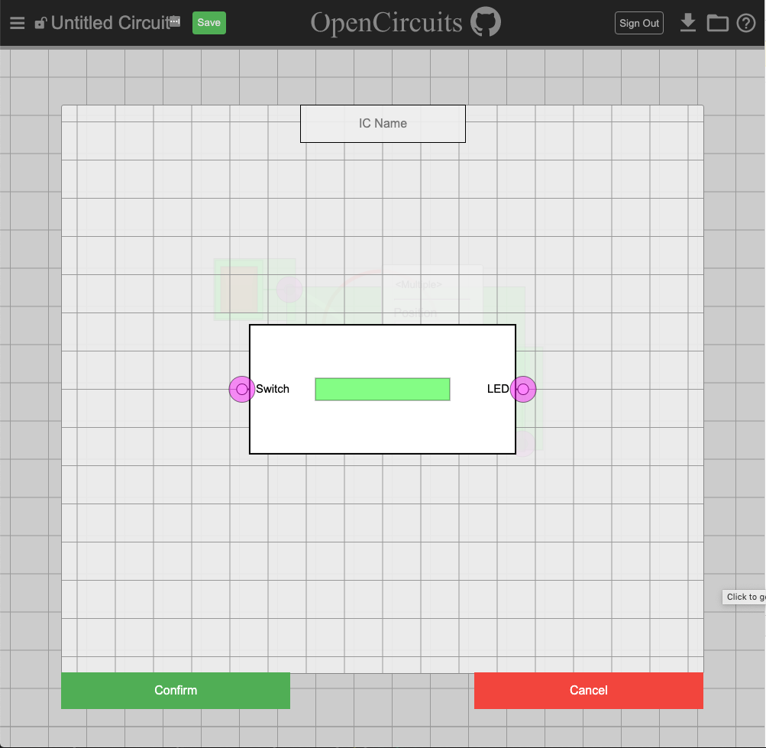Save the Untitled Circuit
This screenshot has width=766, height=748.
pos(208,22)
